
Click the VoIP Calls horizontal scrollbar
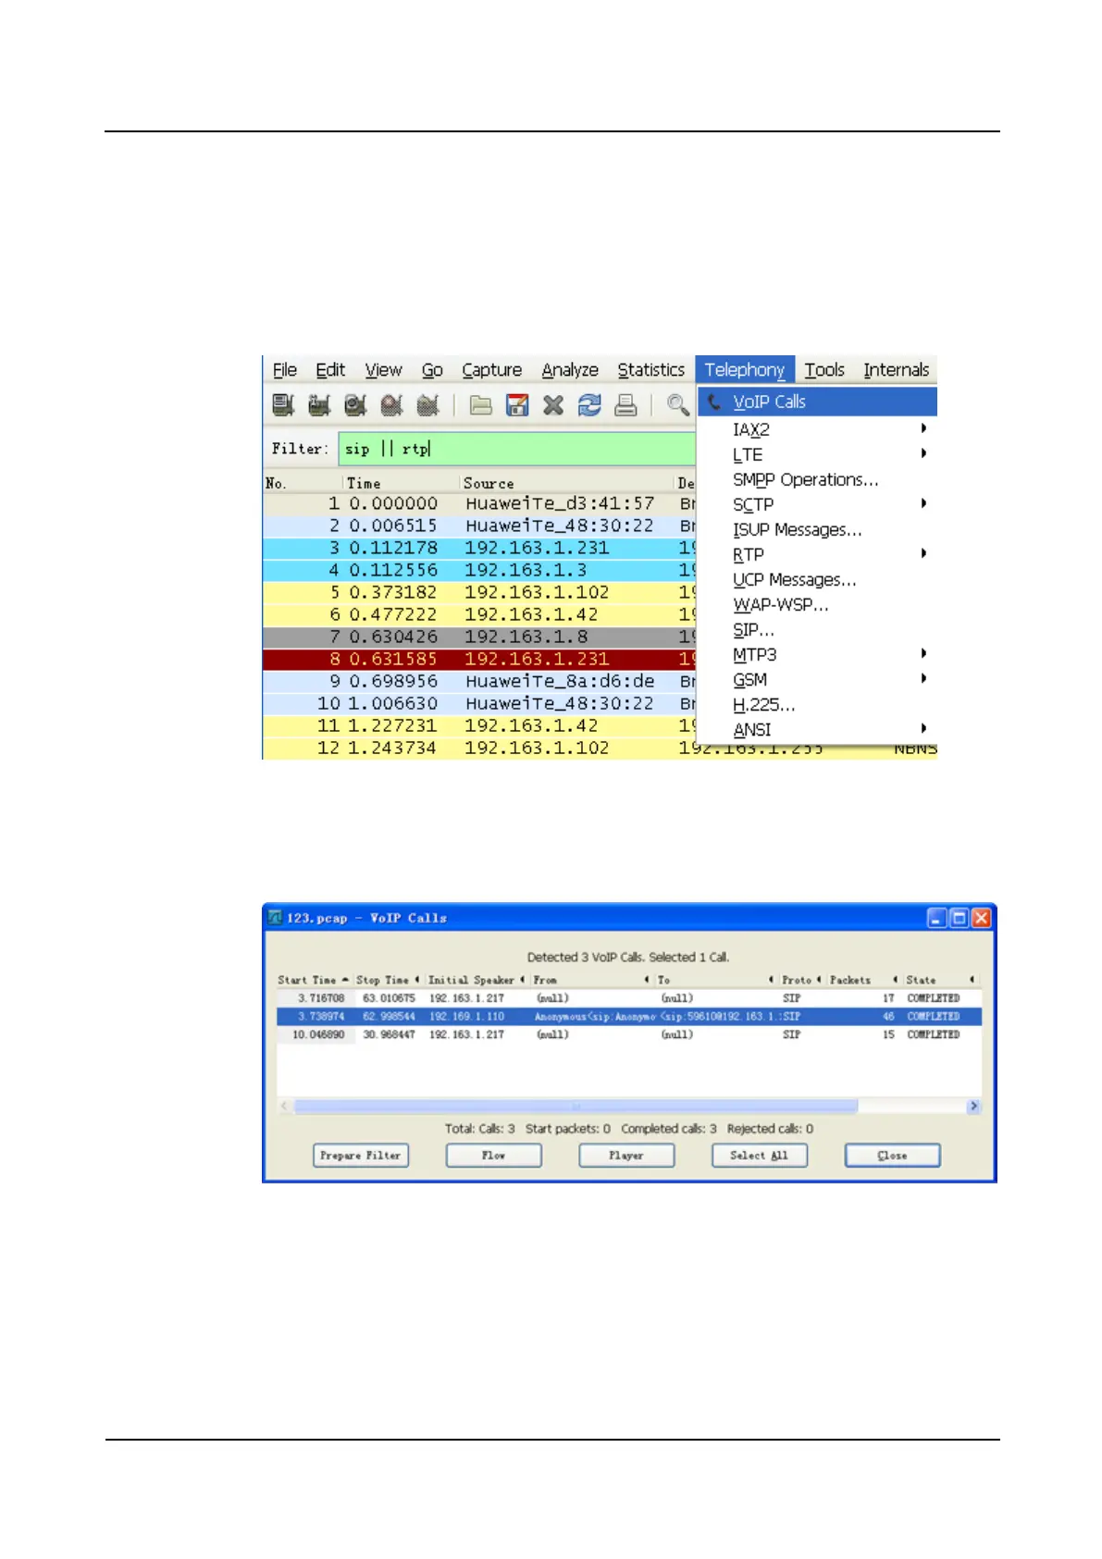629,1106
